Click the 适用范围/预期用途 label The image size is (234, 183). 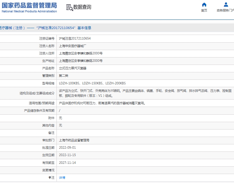[42, 103]
